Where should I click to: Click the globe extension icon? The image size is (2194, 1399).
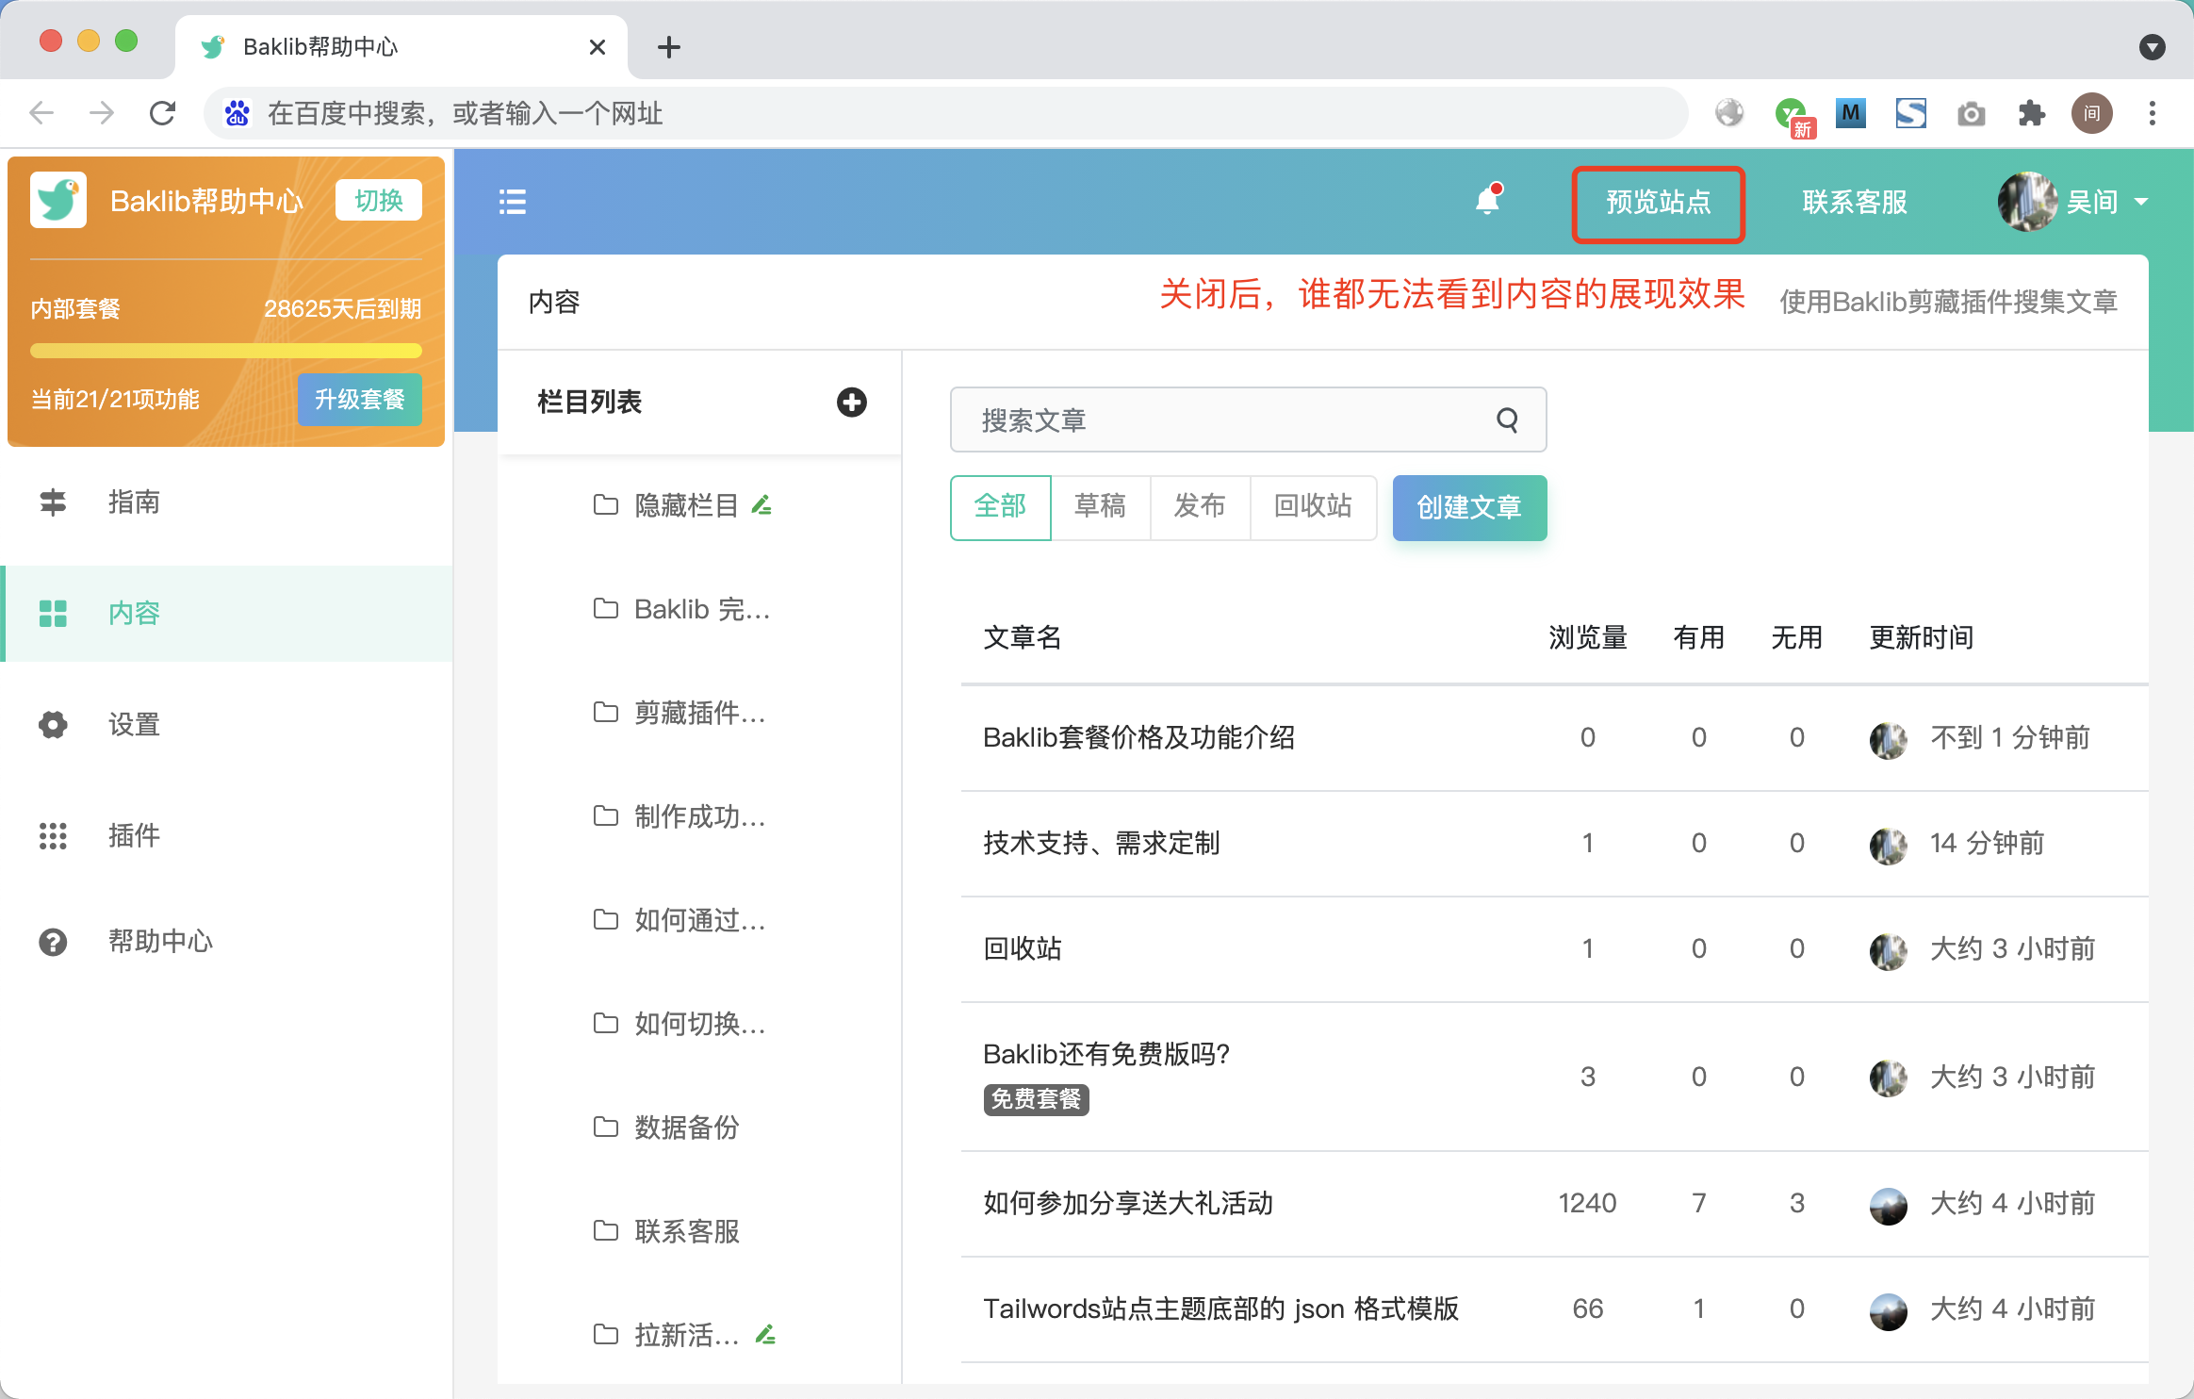point(1730,114)
